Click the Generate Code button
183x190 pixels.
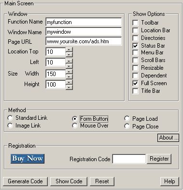point(26,181)
